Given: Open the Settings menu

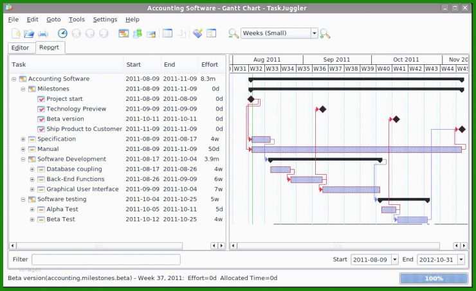Looking at the screenshot, I should tap(105, 19).
